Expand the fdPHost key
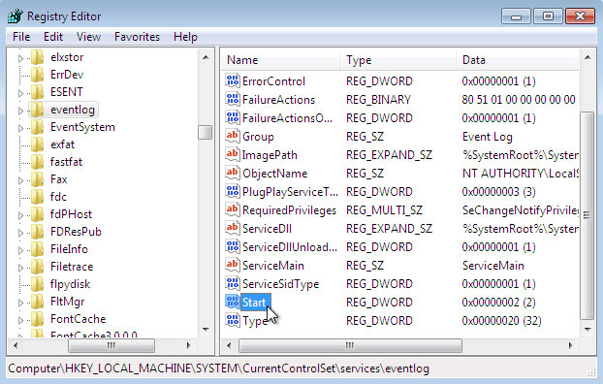Viewport: 603px width, 384px height. [x=20, y=215]
